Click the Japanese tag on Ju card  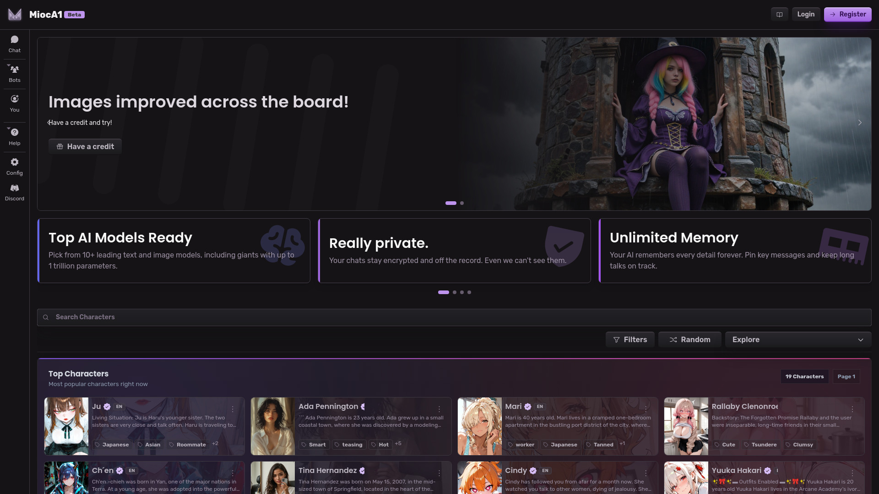tap(112, 445)
